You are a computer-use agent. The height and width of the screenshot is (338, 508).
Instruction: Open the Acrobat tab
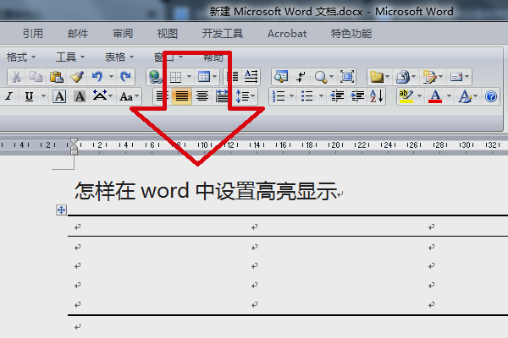coord(287,33)
